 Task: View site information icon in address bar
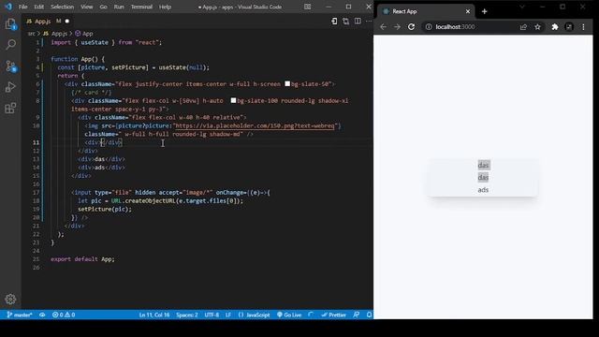point(429,27)
